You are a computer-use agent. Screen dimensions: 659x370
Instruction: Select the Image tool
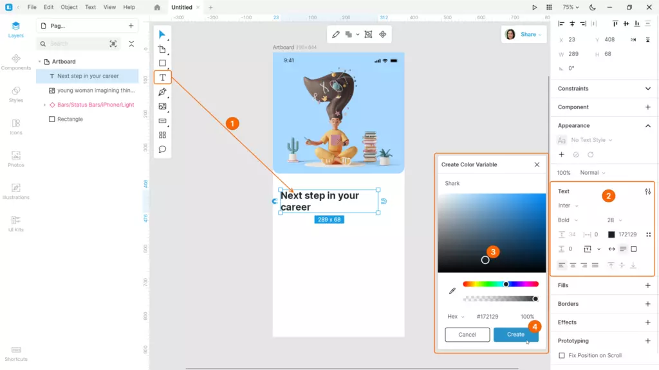tap(162, 107)
